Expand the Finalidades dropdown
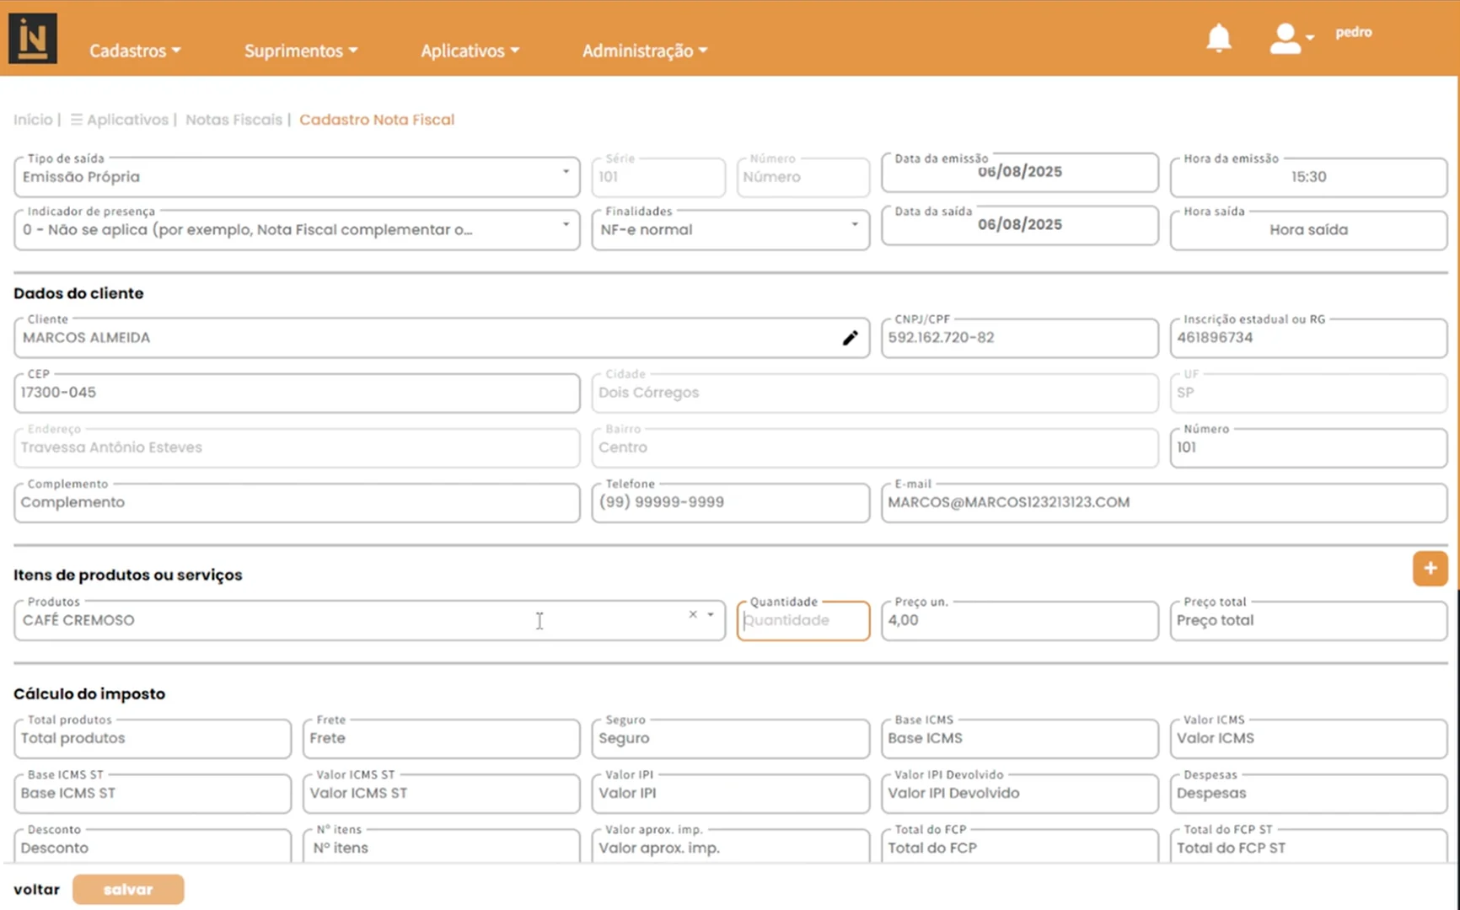Viewport: 1460px width, 910px height. (854, 225)
